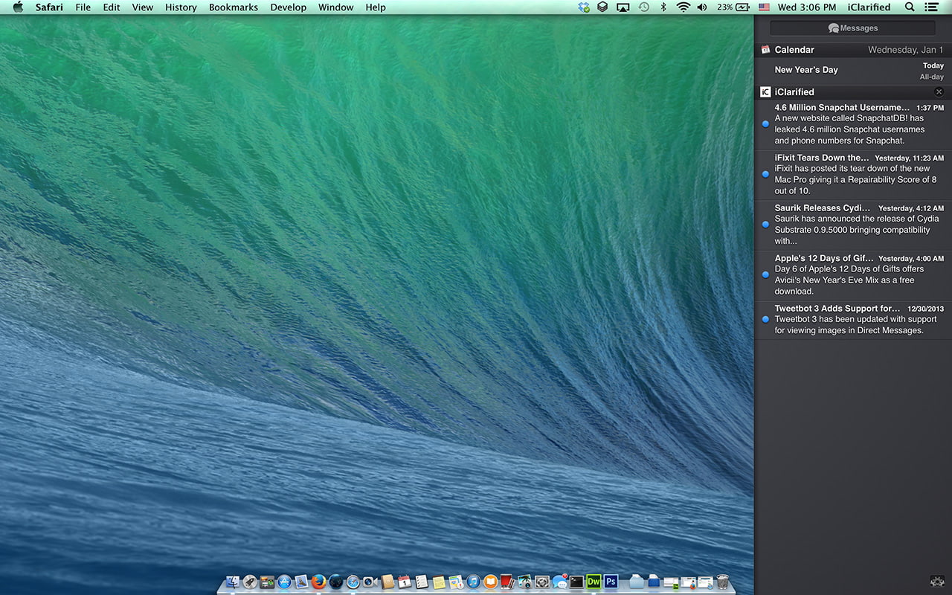The image size is (952, 595).
Task: Open the Terminal app in the Dock
Action: pyautogui.click(x=576, y=582)
